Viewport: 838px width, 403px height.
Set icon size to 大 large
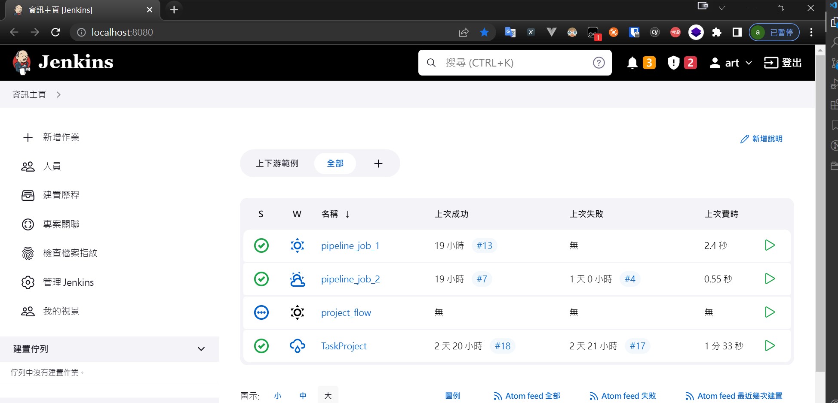(x=328, y=395)
